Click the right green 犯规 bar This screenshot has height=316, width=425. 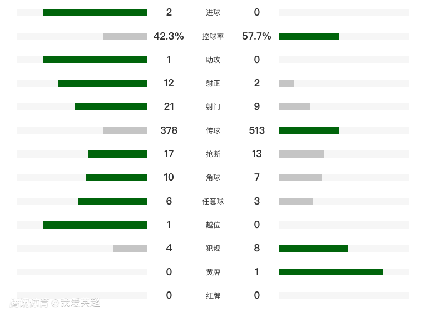[x=313, y=249]
